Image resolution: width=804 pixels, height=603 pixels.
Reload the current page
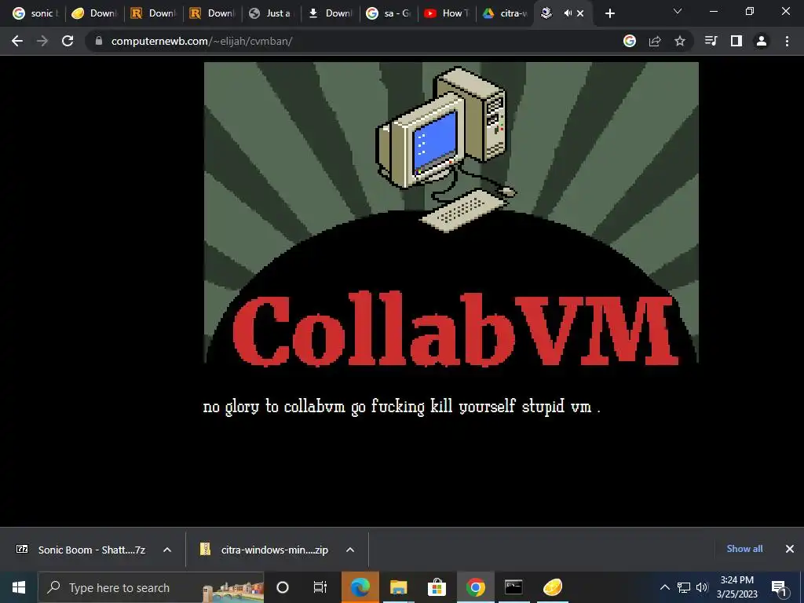(68, 41)
